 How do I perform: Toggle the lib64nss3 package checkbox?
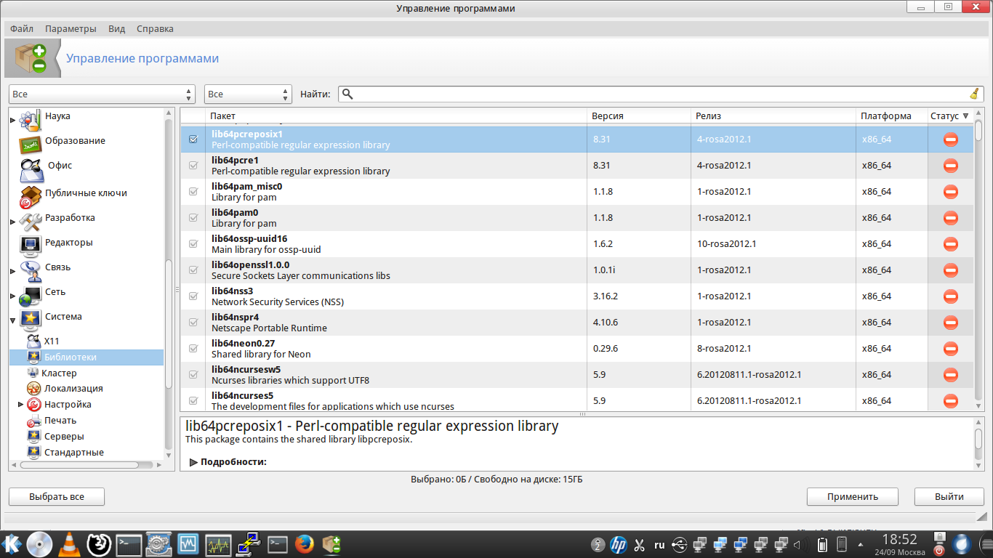(x=193, y=296)
